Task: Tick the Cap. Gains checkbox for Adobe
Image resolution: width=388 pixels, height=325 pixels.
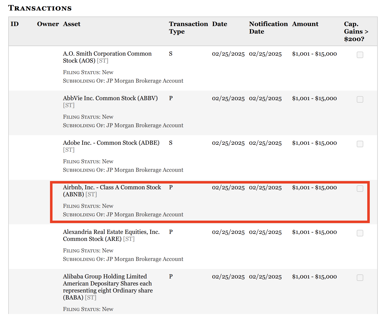Action: tap(360, 144)
